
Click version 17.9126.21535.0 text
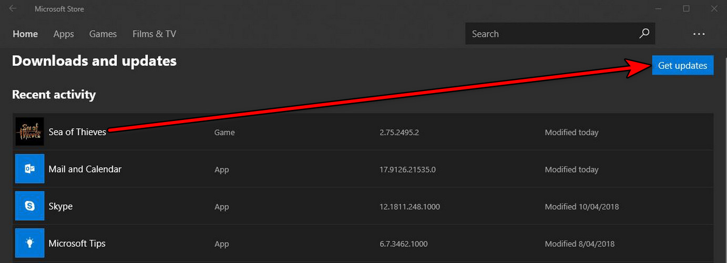[408, 170]
